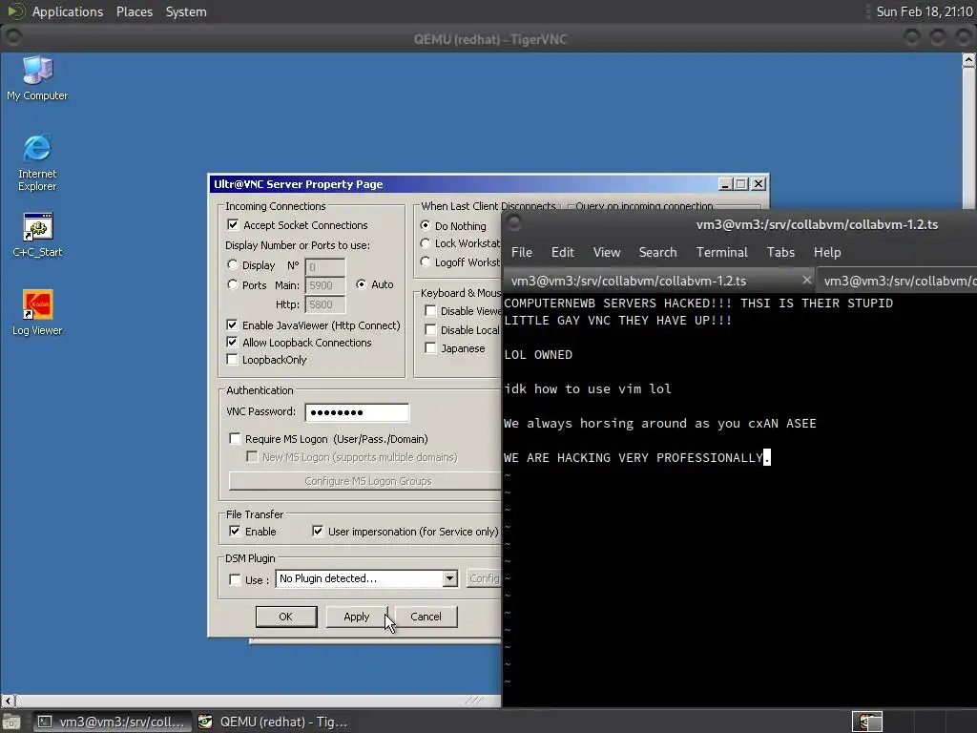Viewport: 977px width, 733px height.
Task: Open the terminal Edit menu
Action: [562, 252]
